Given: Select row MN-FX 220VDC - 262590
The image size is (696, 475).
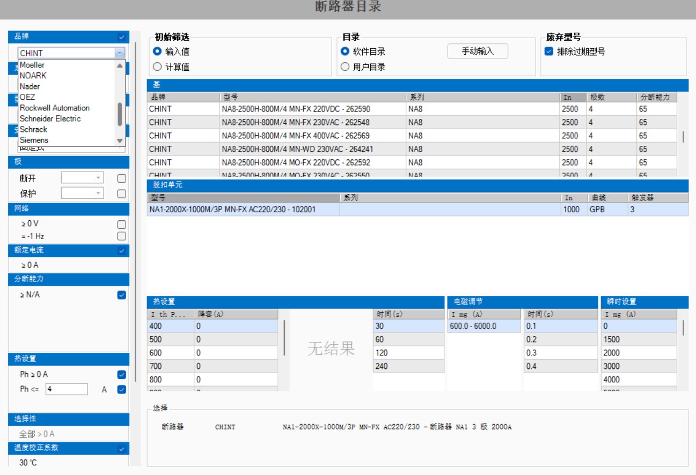Looking at the screenshot, I should pos(412,109).
